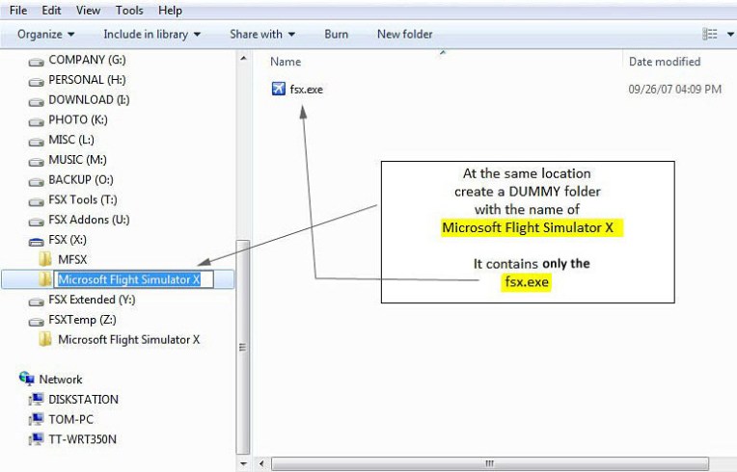Click the navigation pane scroll down arrow
Viewport: 737px width, 472px height.
[243, 463]
